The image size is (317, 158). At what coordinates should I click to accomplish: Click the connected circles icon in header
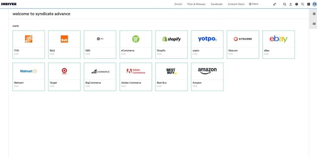pyautogui.click(x=274, y=4)
